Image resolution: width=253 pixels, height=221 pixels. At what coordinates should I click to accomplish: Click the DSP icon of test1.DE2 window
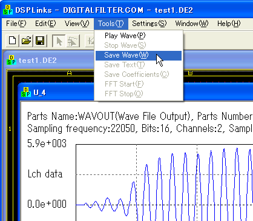[x=11, y=60]
